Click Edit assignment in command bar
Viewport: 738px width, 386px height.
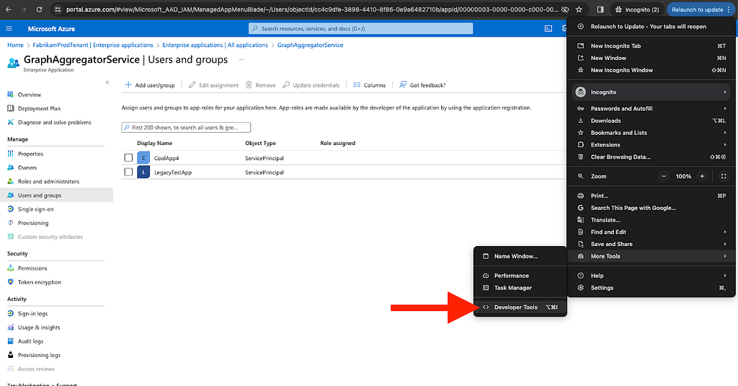[213, 85]
